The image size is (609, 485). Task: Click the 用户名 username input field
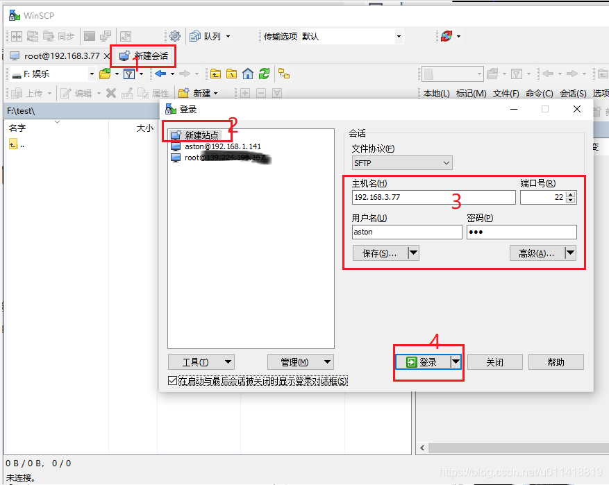click(x=407, y=232)
